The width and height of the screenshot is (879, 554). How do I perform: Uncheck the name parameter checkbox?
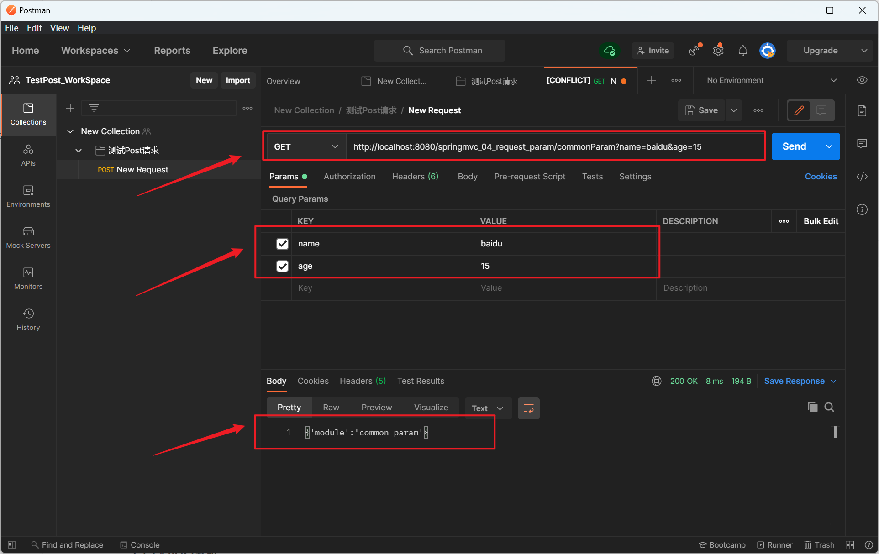[282, 244]
